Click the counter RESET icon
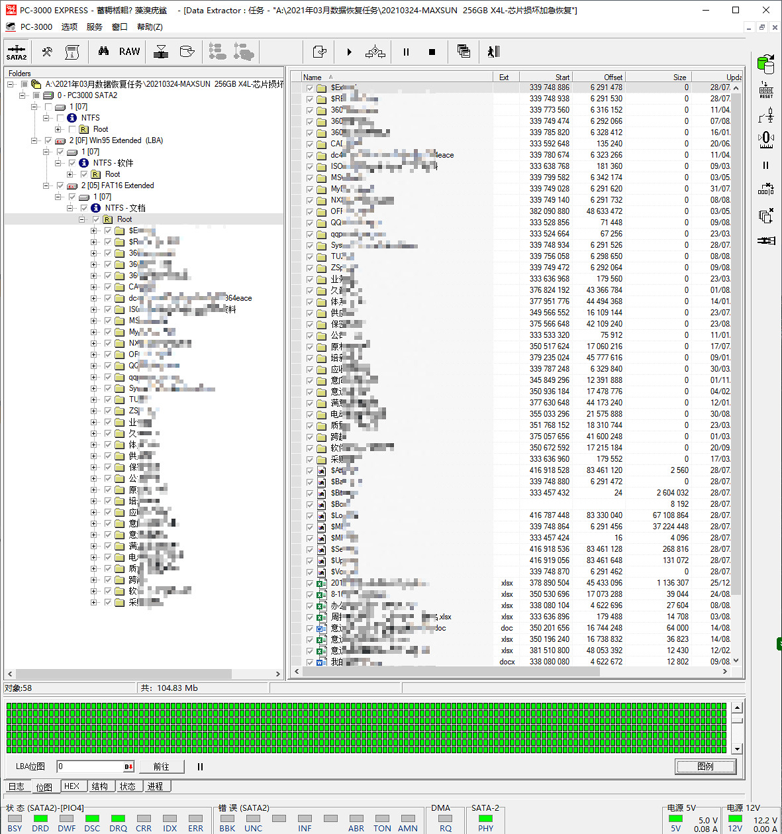 [x=766, y=90]
